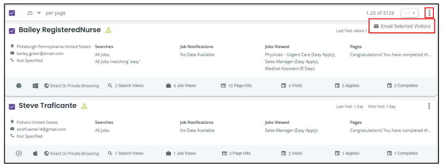The height and width of the screenshot is (166, 442).
Task: Click the page icon by 3 Page Hits
Action: pos(225,154)
